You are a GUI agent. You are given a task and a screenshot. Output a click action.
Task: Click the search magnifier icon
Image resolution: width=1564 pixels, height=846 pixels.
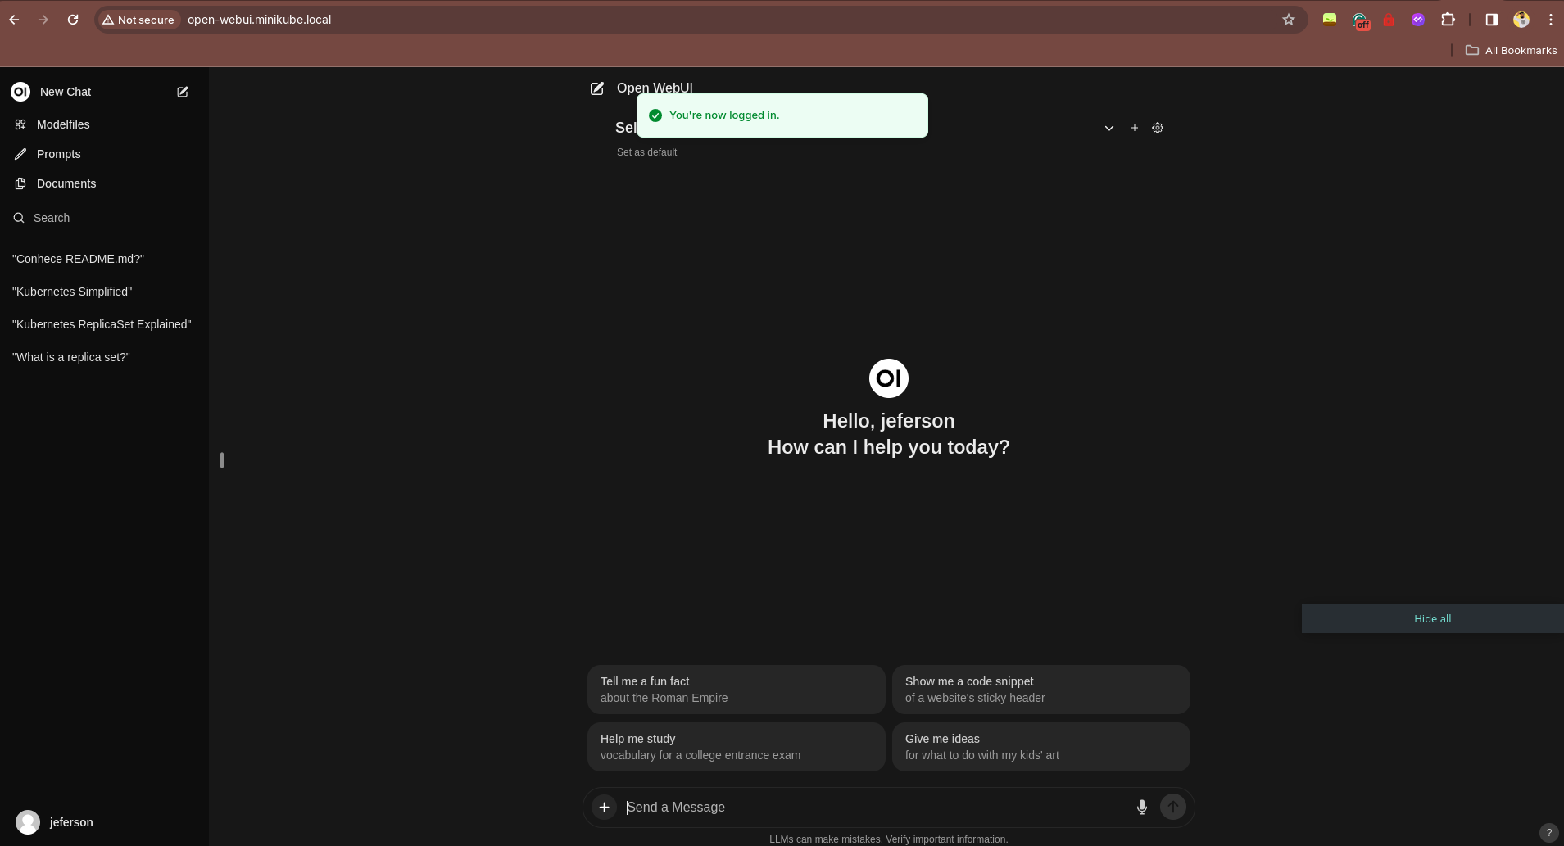19,218
